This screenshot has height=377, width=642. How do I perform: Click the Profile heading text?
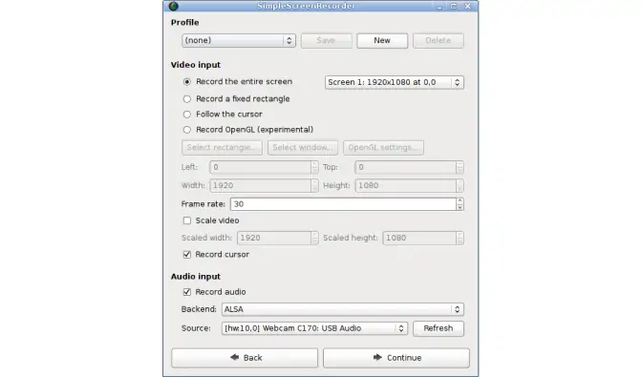(184, 23)
